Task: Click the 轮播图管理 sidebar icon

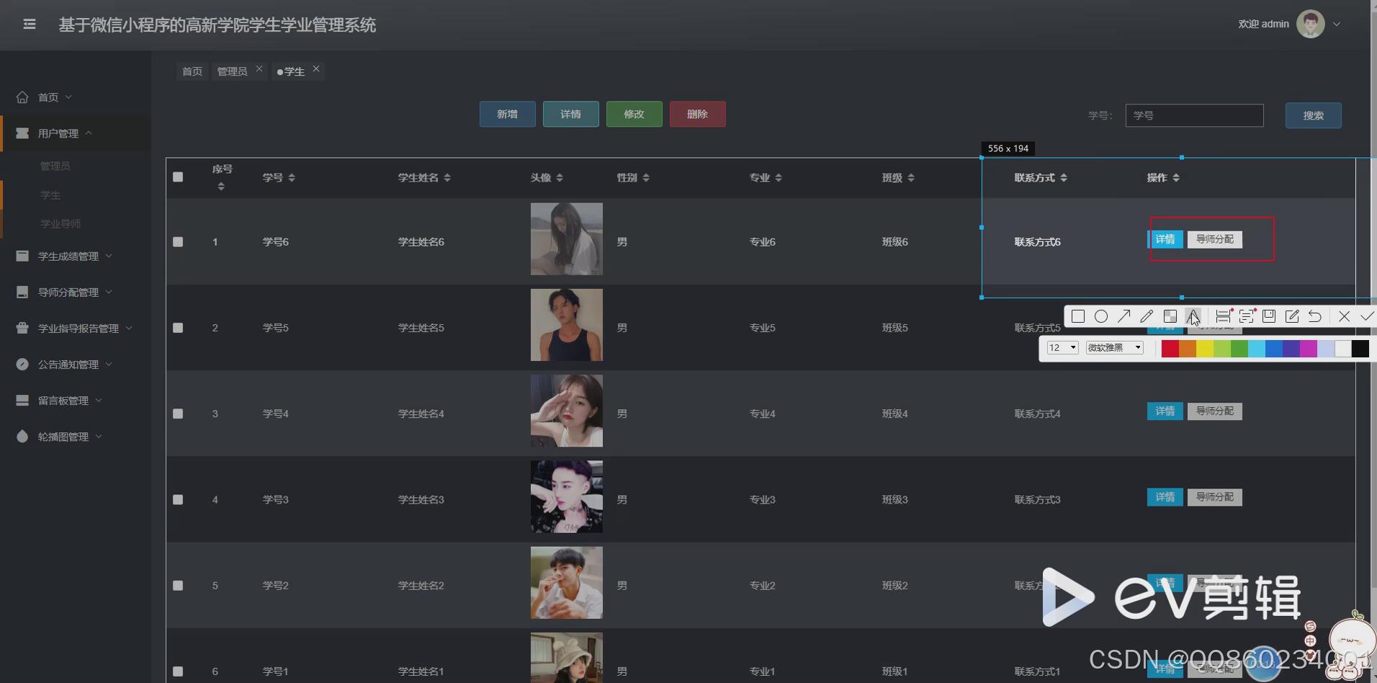Action: tap(22, 436)
